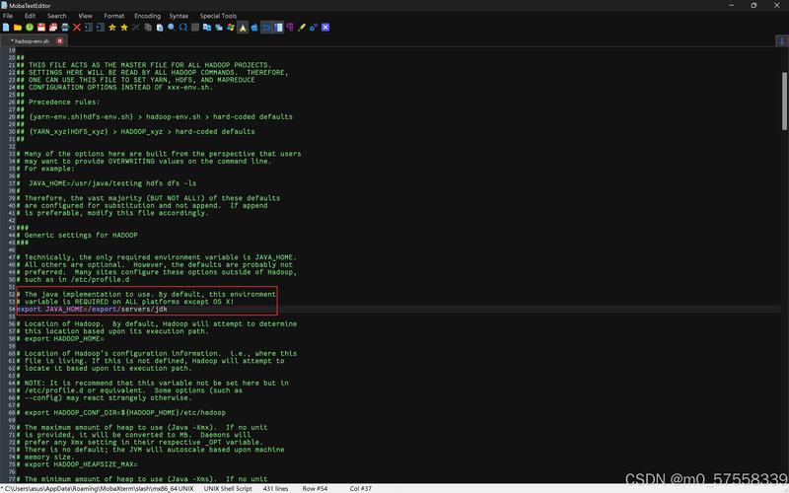
Task: Indent lines with the first indent icon
Action: click(89, 28)
